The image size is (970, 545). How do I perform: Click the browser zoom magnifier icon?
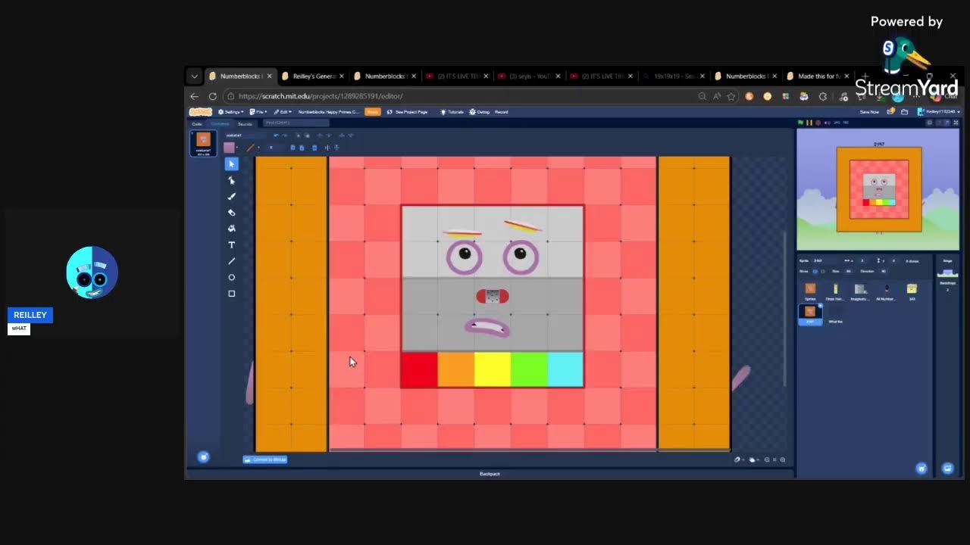coord(702,96)
